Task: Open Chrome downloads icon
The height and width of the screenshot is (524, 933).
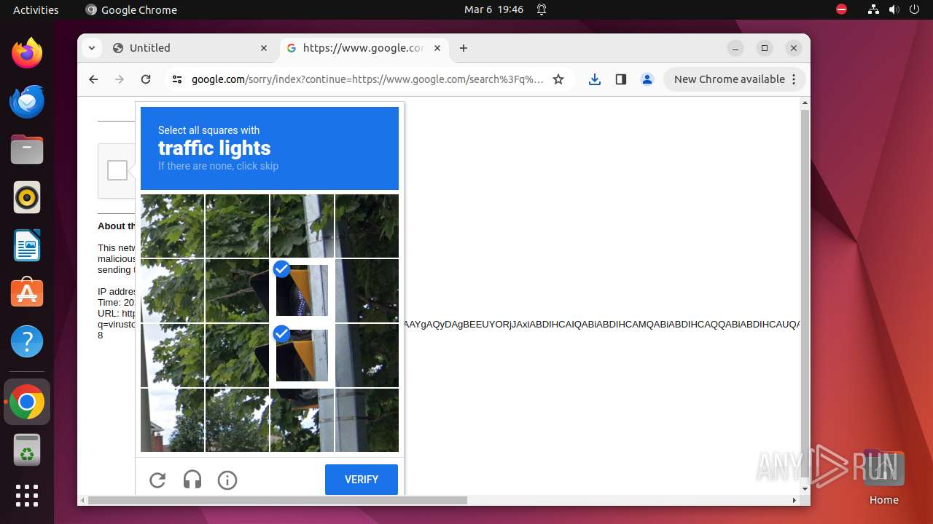Action: click(595, 79)
